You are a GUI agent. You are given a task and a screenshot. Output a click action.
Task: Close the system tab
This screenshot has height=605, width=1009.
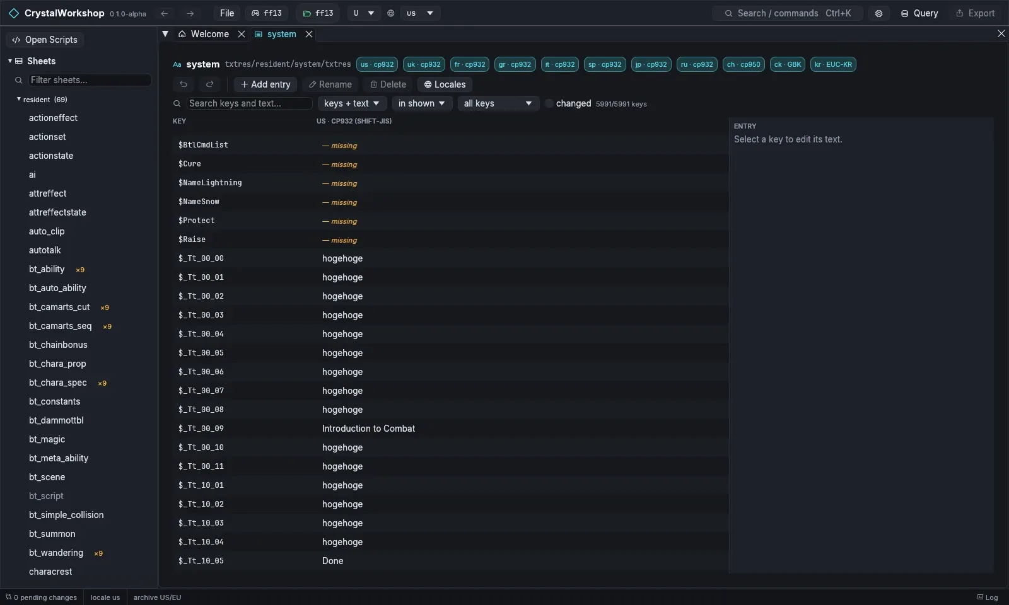(x=309, y=34)
